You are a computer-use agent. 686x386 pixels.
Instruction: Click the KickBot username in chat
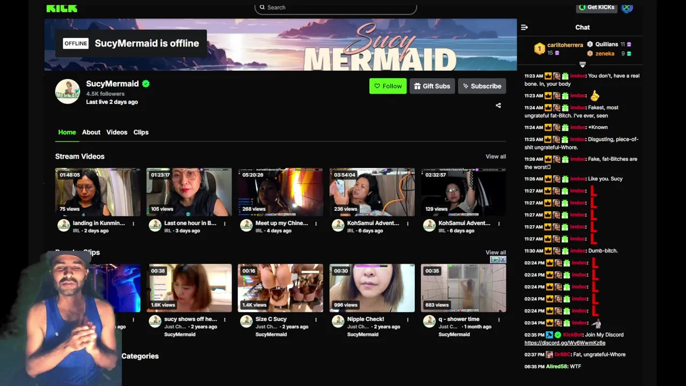tap(573, 335)
